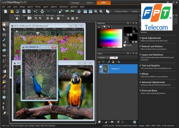Switch to the Adjust tab
The image size is (179, 128).
[x=89, y=3]
